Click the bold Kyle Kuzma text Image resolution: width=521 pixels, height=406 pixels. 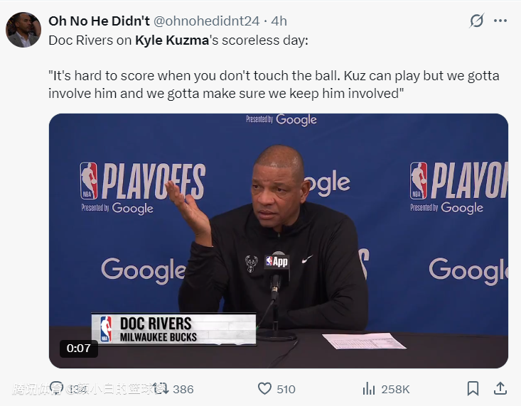172,40
